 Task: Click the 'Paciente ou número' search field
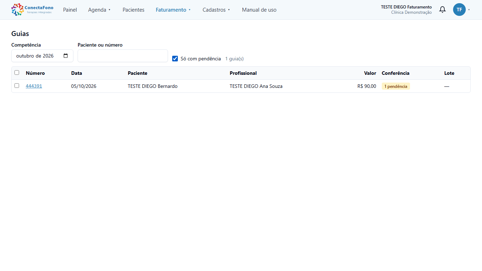tap(123, 56)
